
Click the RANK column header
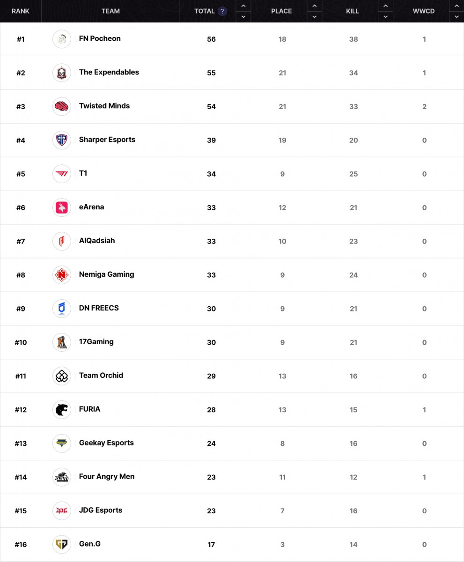pyautogui.click(x=21, y=11)
